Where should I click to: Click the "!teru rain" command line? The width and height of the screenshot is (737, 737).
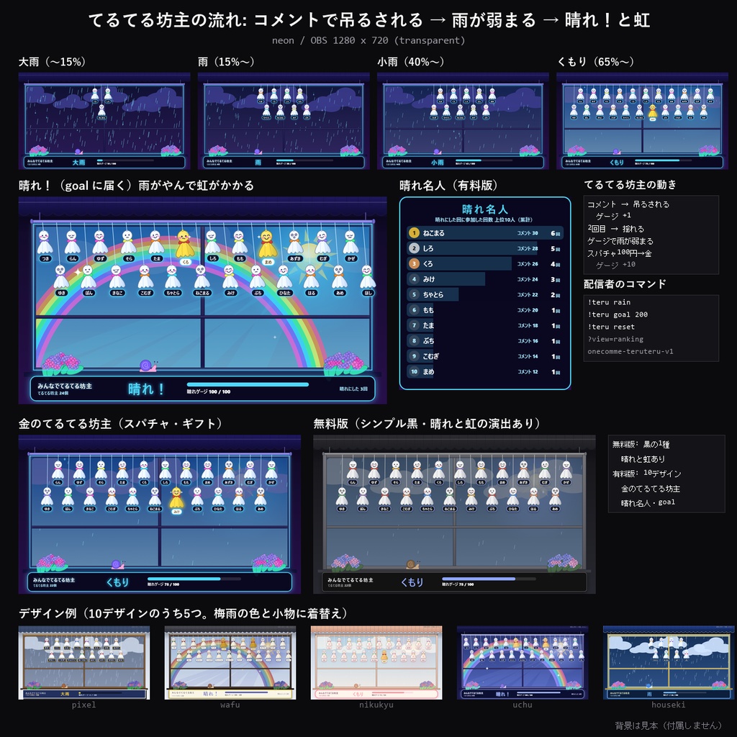pyautogui.click(x=609, y=302)
